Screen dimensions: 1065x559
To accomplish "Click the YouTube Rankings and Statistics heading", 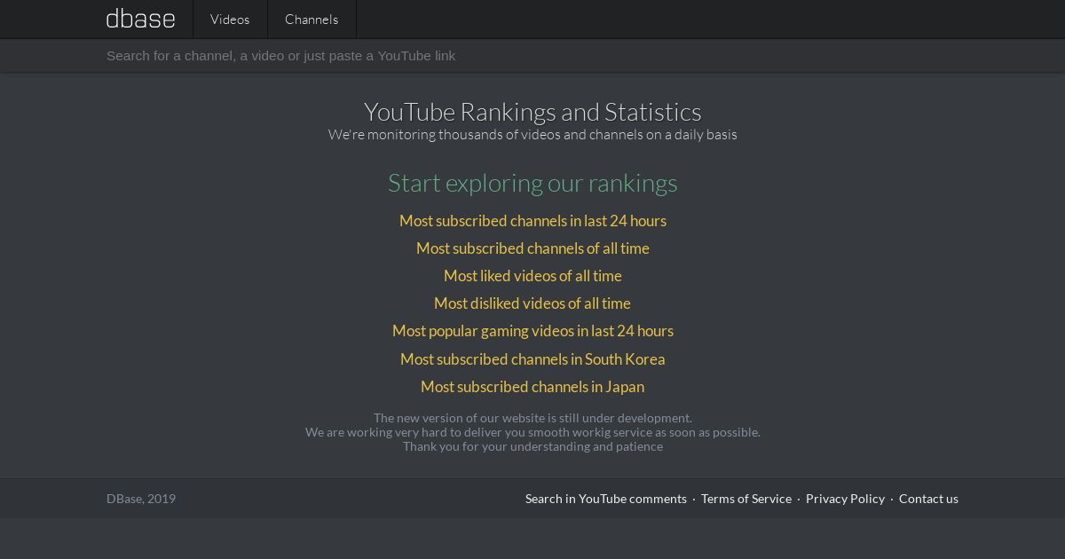I will (x=532, y=112).
